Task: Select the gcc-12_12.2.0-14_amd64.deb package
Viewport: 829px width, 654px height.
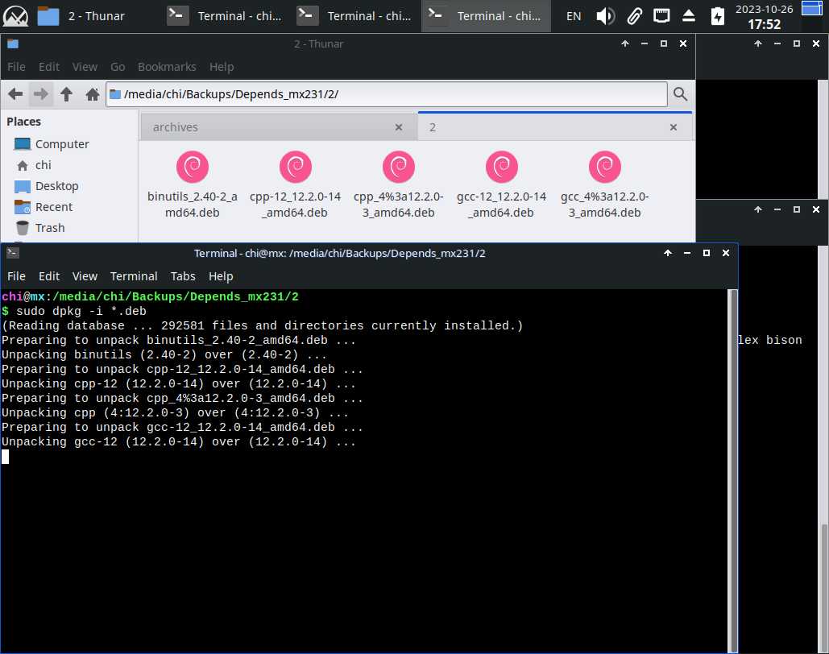Action: (501, 185)
